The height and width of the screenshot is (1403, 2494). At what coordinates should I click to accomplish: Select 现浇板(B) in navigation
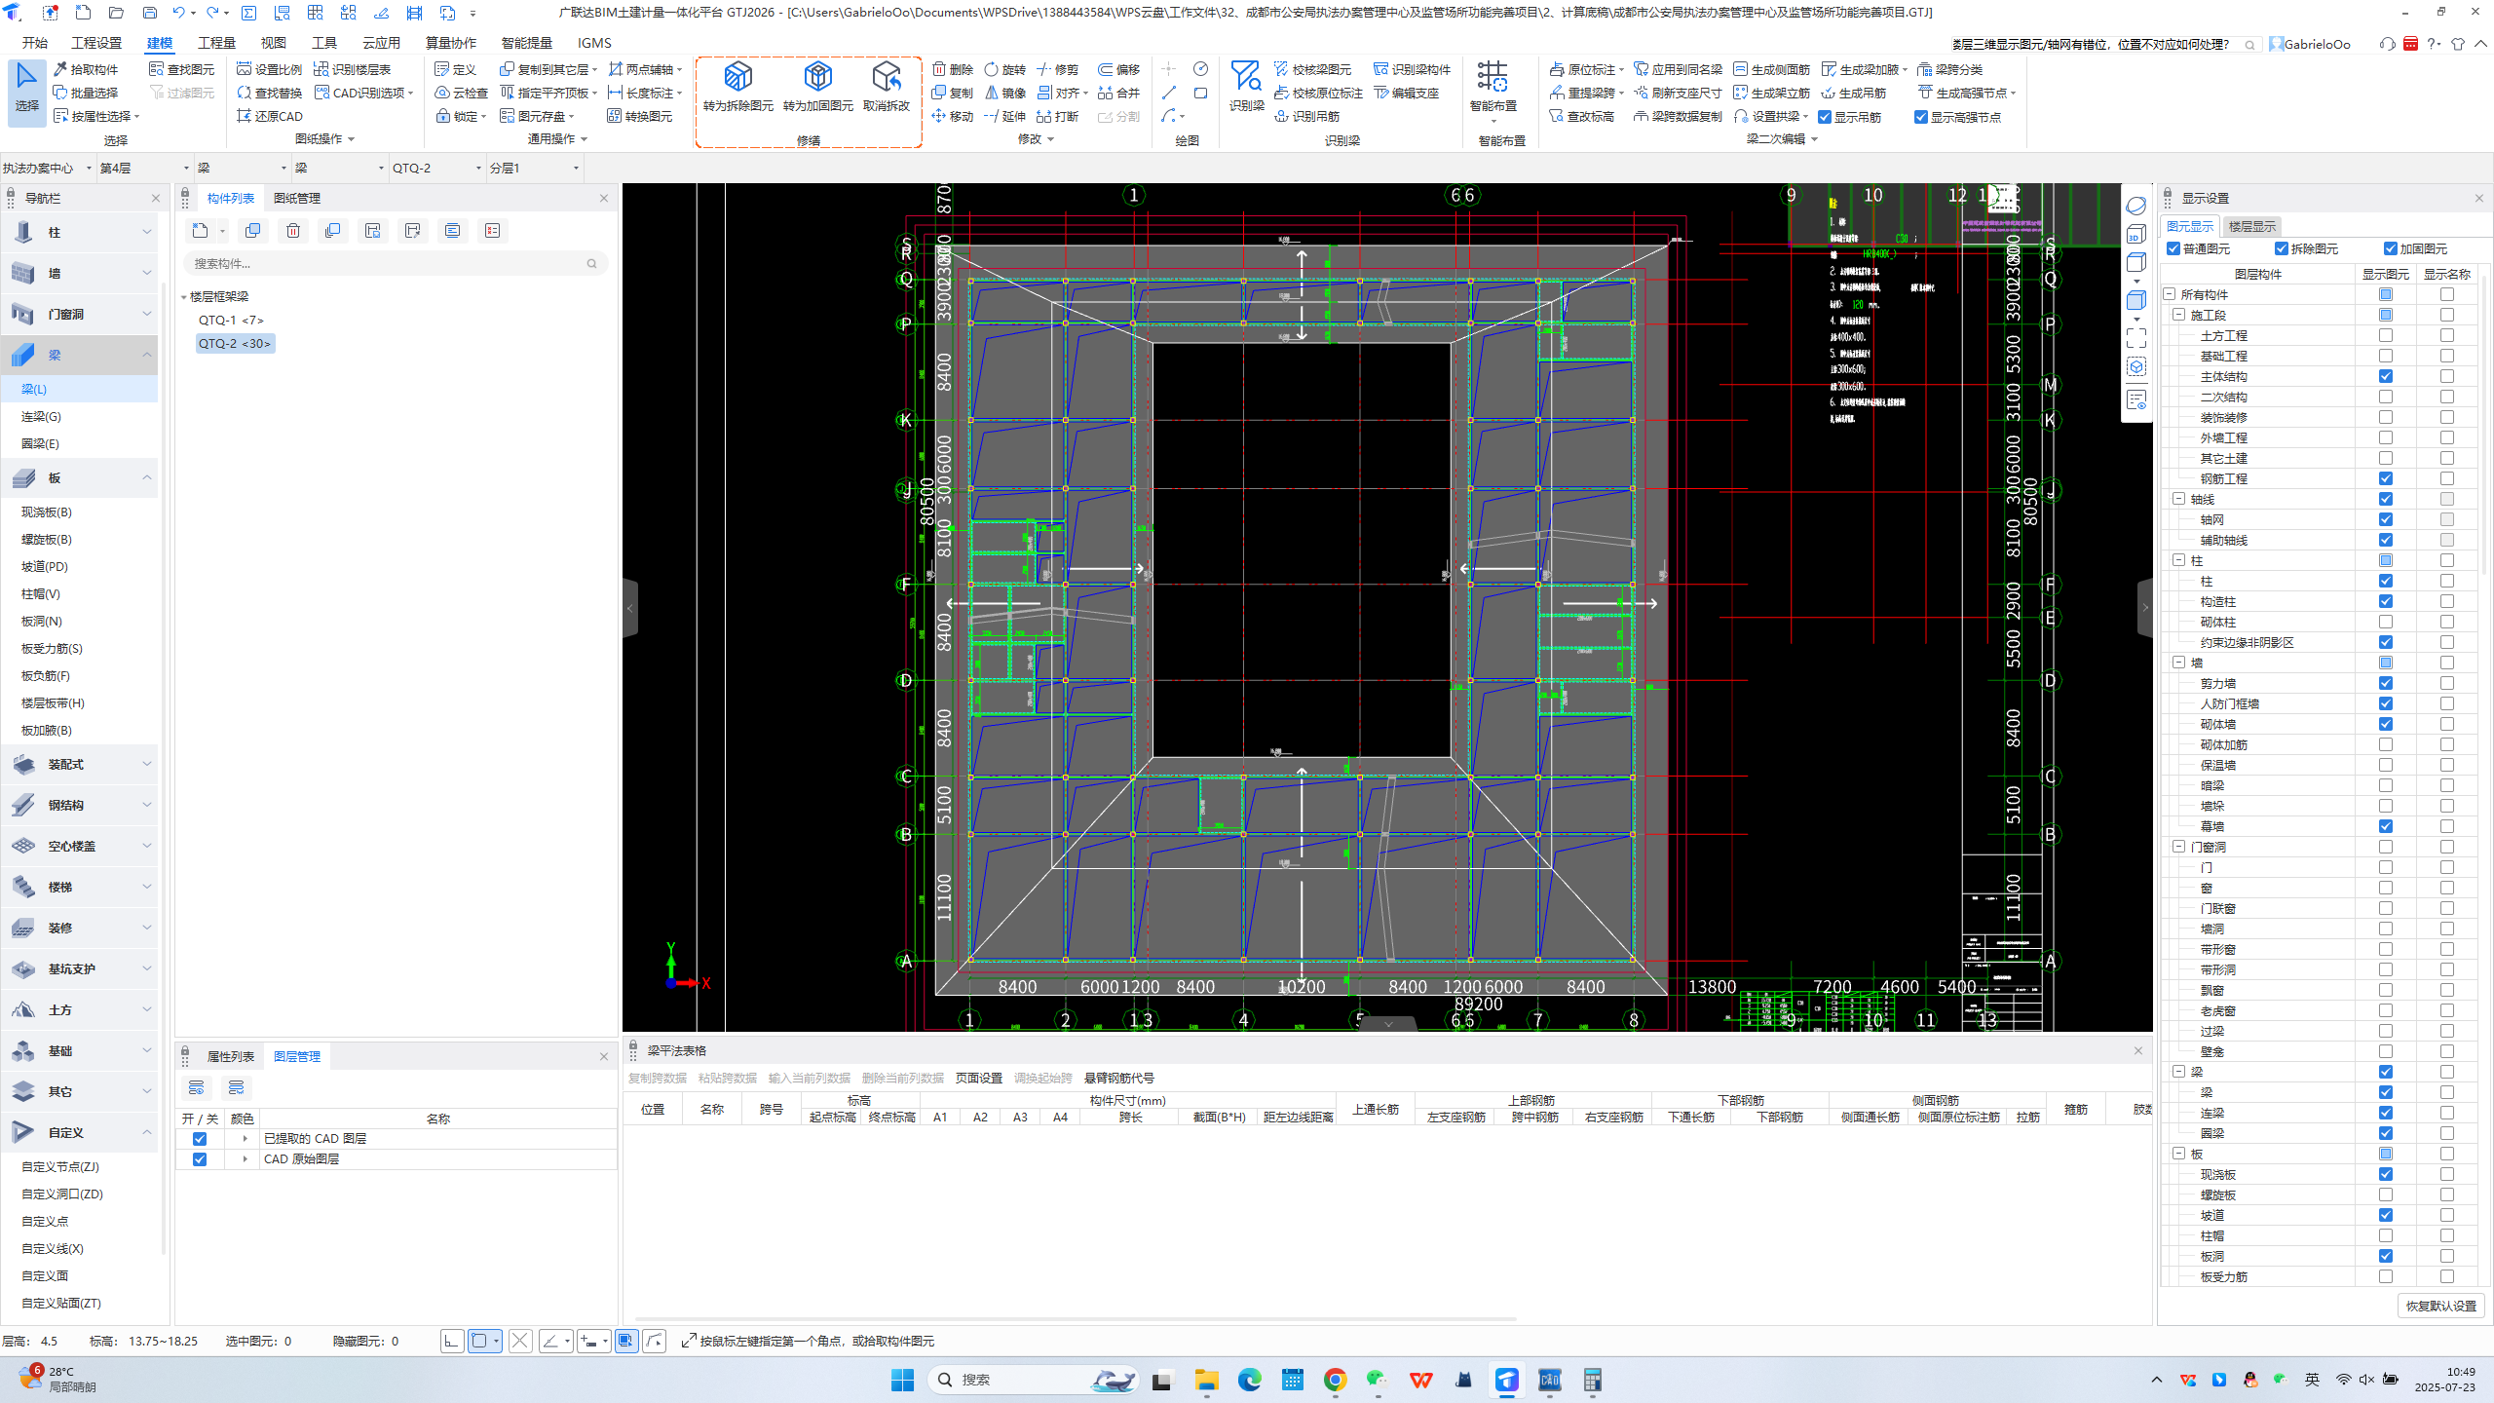[x=47, y=512]
